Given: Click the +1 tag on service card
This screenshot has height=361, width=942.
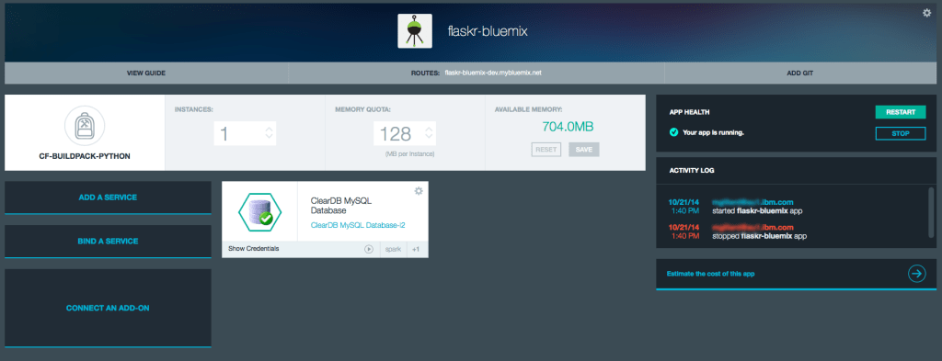Looking at the screenshot, I should click(x=416, y=249).
